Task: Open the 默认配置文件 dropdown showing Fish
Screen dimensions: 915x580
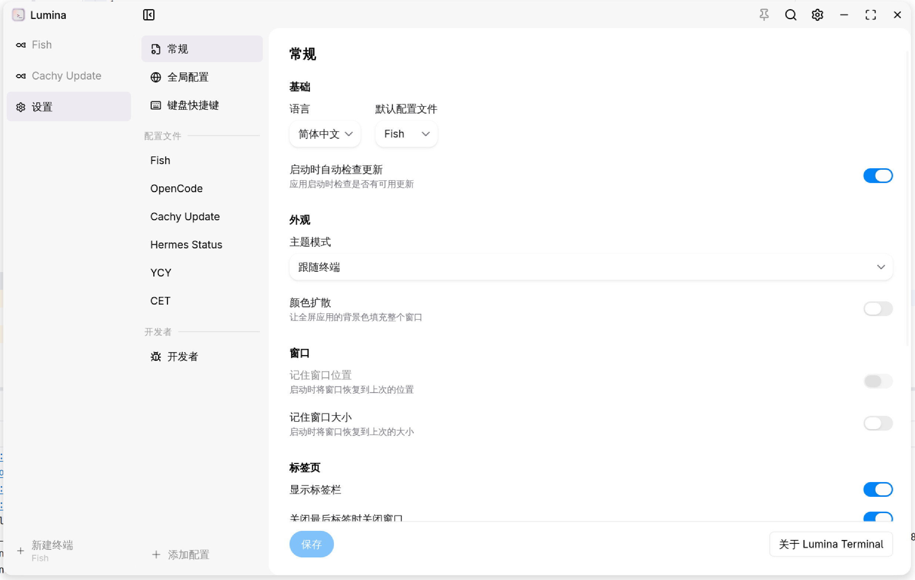Action: [x=406, y=134]
